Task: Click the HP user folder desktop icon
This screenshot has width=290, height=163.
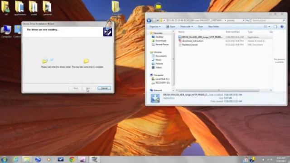Action: point(6,8)
